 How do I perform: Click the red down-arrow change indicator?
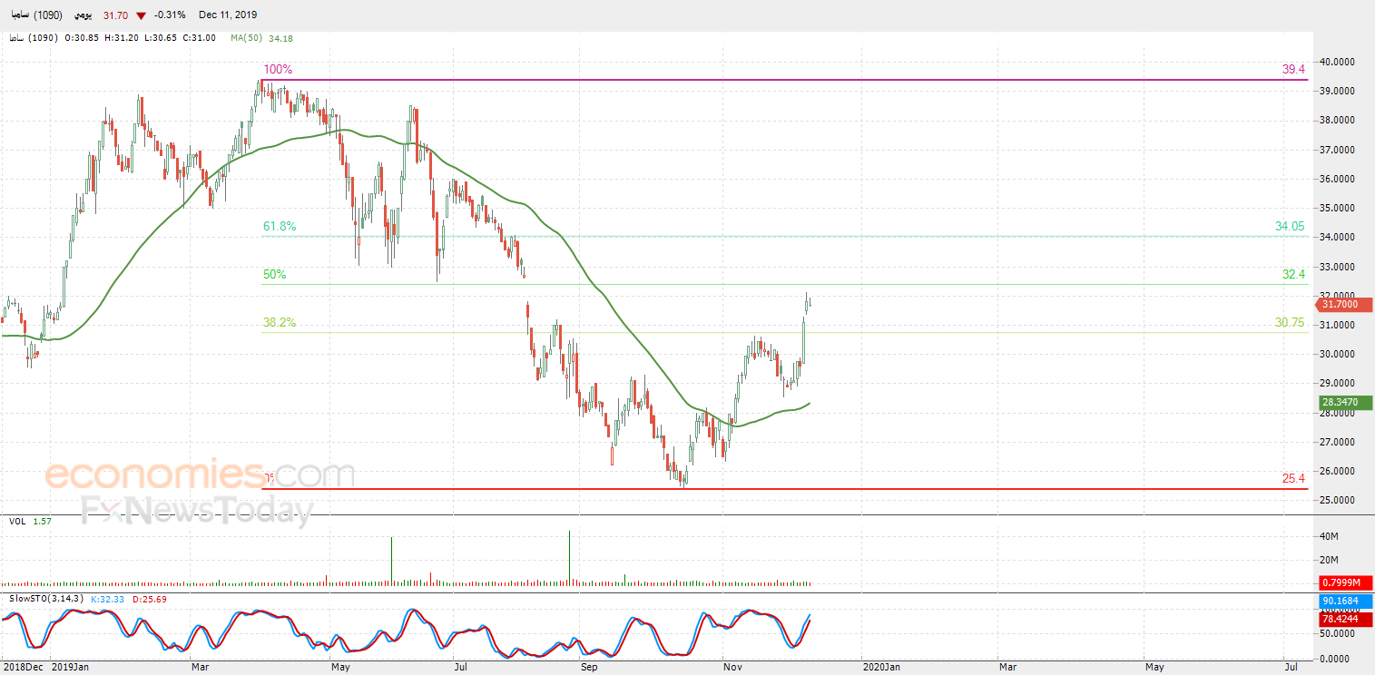click(x=141, y=15)
